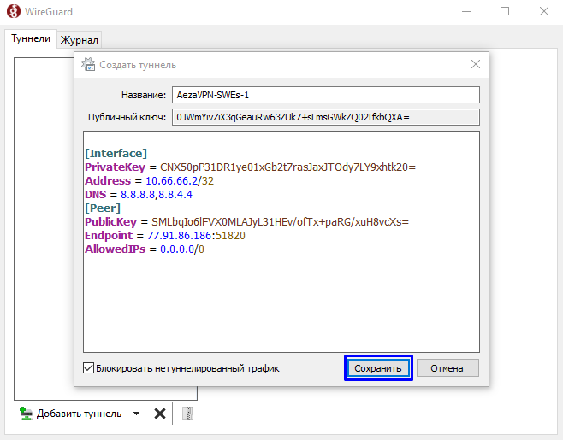Expand the Добавить туннель dropdown arrow
This screenshot has width=563, height=440.
[136, 414]
